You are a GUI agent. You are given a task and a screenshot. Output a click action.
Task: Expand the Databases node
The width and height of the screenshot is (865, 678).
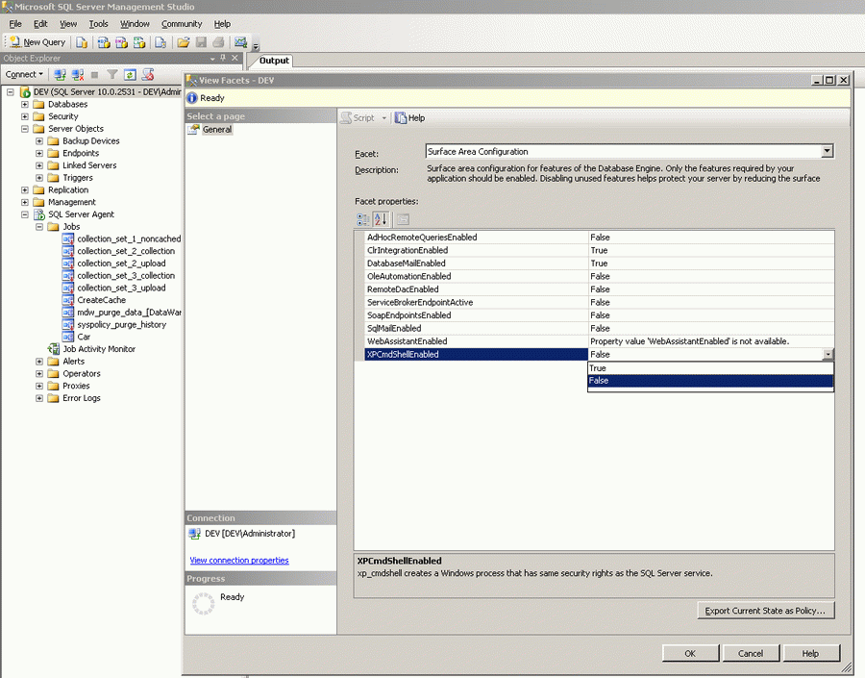click(x=25, y=104)
